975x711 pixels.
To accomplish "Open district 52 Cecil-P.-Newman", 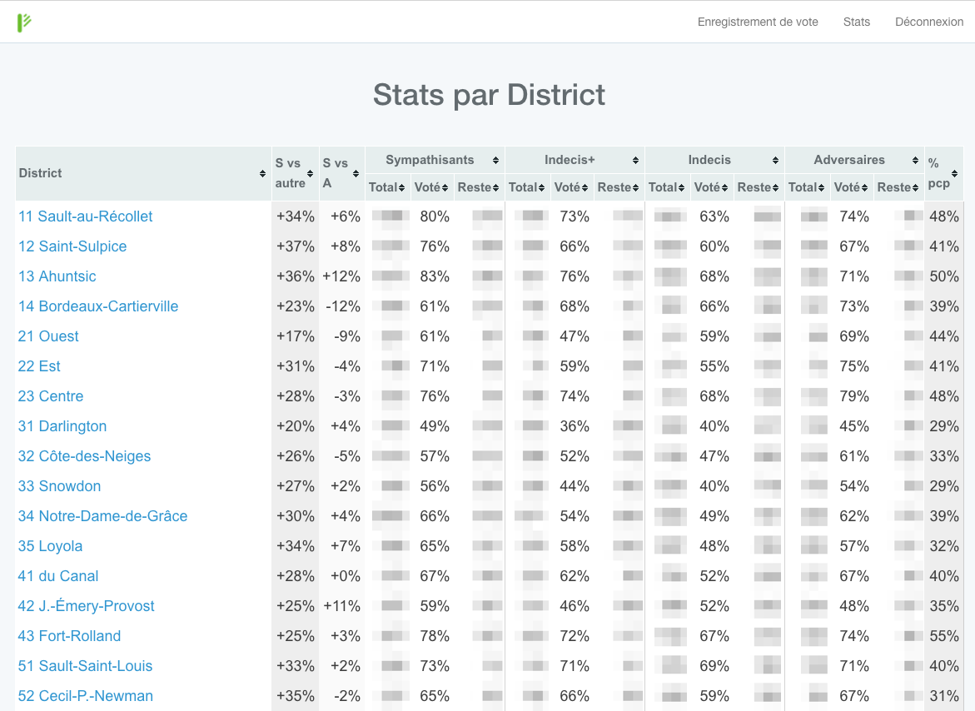I will pos(85,696).
